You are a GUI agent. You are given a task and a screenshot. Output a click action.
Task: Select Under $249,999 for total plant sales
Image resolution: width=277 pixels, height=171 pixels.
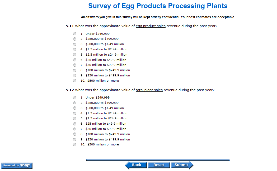[75, 98]
